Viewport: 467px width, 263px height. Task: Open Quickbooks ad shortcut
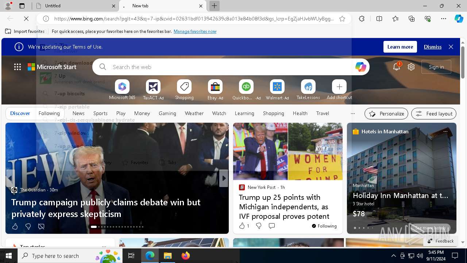pyautogui.click(x=246, y=90)
